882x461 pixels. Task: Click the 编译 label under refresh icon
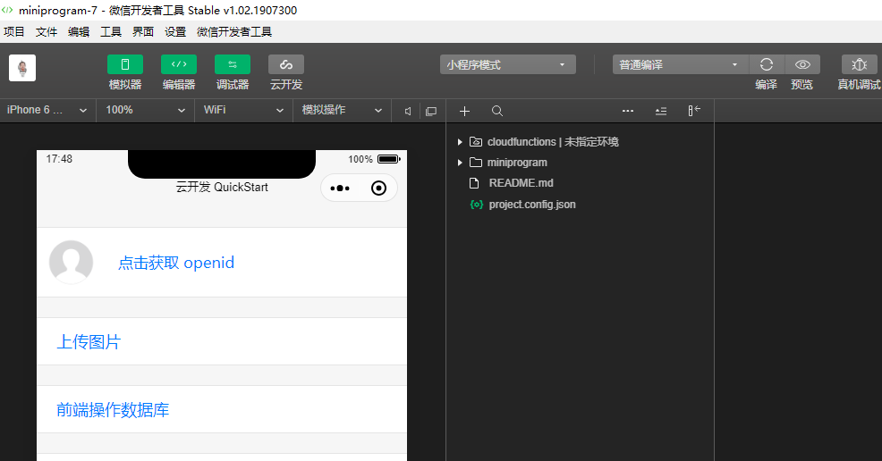766,85
